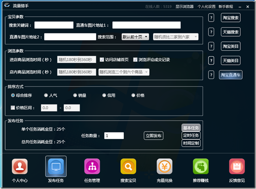Click 搜索关键词 input field
Viewport: 256px width, 189px height.
tap(54, 25)
